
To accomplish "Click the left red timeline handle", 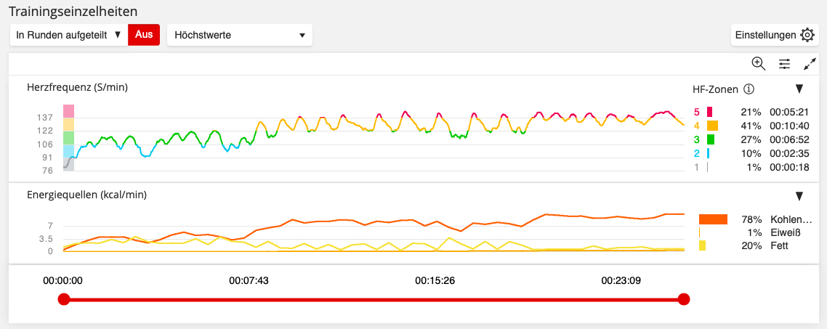I will (x=64, y=299).
